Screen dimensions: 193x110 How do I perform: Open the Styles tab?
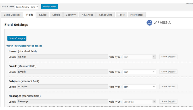coord(43,15)
